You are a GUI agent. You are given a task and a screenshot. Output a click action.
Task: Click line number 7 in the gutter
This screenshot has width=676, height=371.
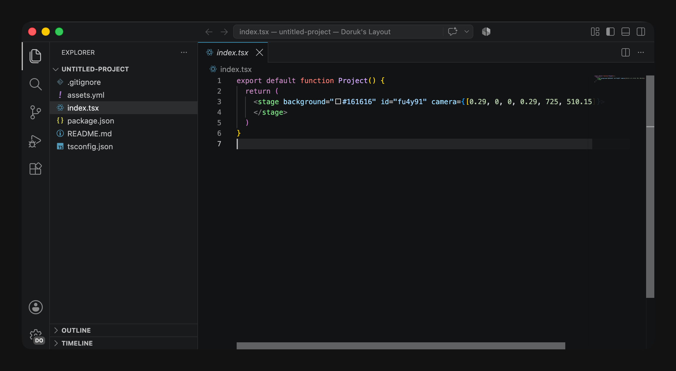pos(219,144)
